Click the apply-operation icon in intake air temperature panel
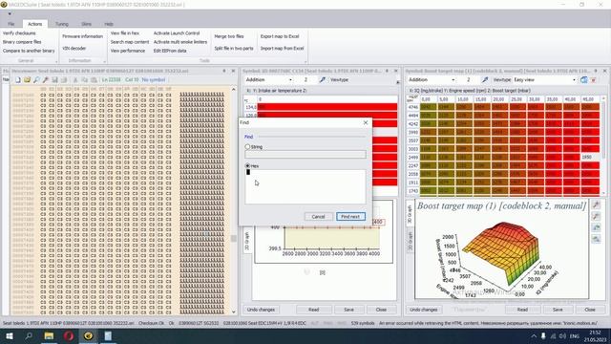611x344 pixels. click(x=323, y=79)
